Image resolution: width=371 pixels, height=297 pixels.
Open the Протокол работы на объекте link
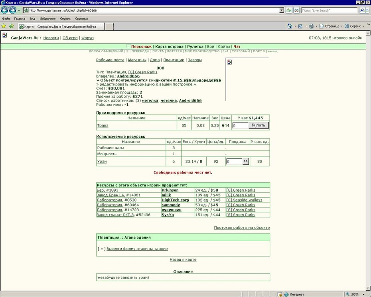click(242, 228)
